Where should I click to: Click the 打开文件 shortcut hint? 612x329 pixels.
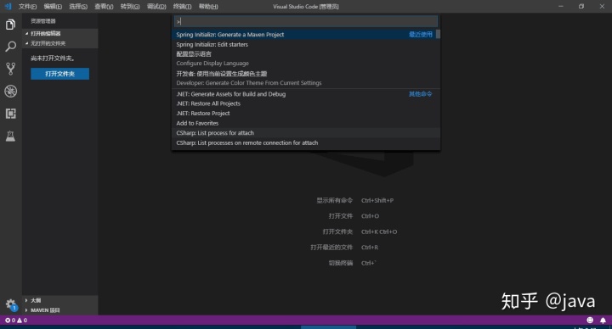tap(354, 215)
